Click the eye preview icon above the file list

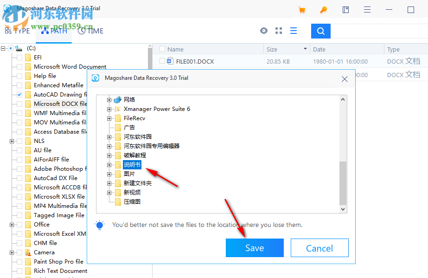[x=263, y=31]
